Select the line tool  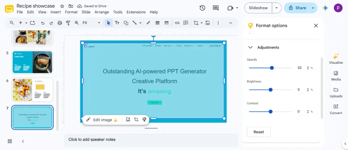[x=134, y=23]
